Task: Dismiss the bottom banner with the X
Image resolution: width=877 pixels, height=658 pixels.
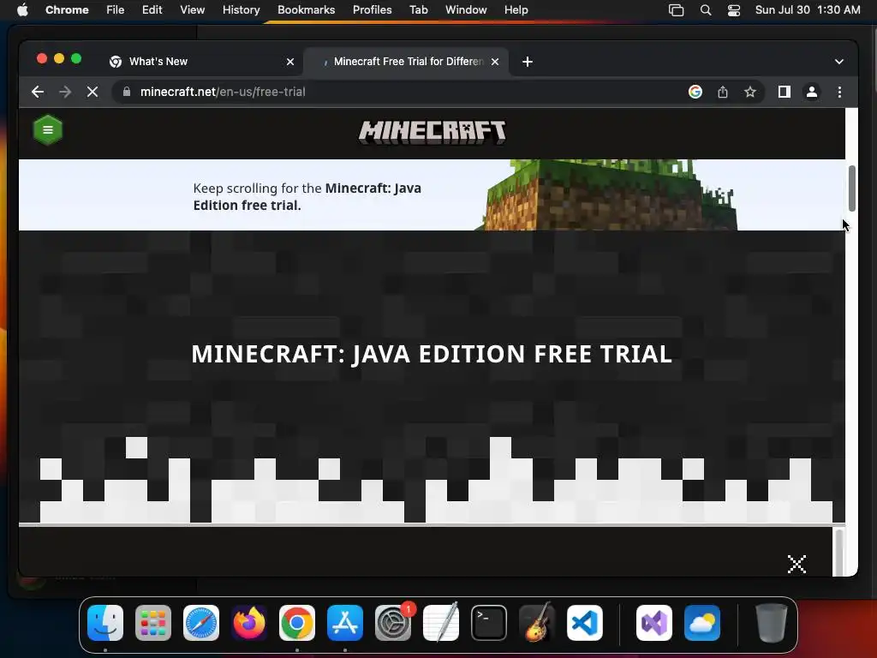Action: click(x=796, y=564)
